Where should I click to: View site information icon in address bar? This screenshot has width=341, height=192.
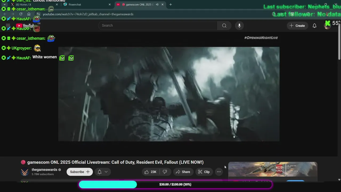pyautogui.click(x=38, y=14)
